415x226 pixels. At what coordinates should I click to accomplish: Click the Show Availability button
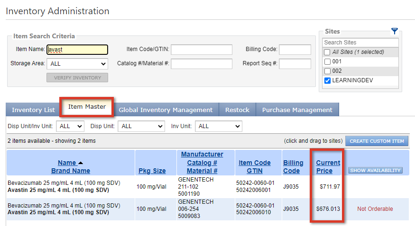[x=375, y=170]
